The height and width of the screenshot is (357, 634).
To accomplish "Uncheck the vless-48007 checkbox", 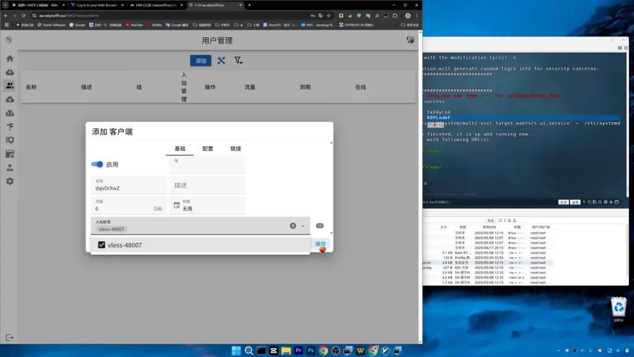I will [102, 245].
